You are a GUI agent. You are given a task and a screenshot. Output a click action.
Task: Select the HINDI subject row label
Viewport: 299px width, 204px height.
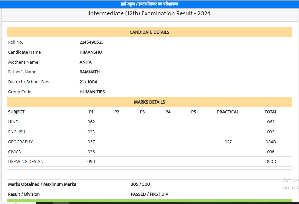coord(14,122)
